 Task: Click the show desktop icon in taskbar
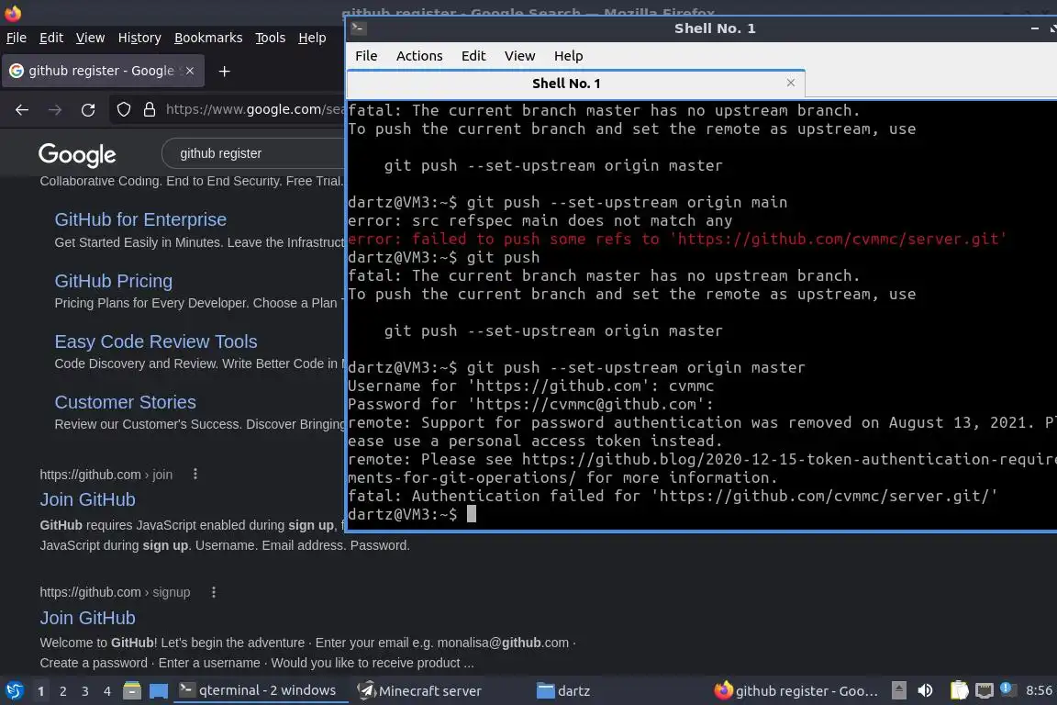point(159,690)
